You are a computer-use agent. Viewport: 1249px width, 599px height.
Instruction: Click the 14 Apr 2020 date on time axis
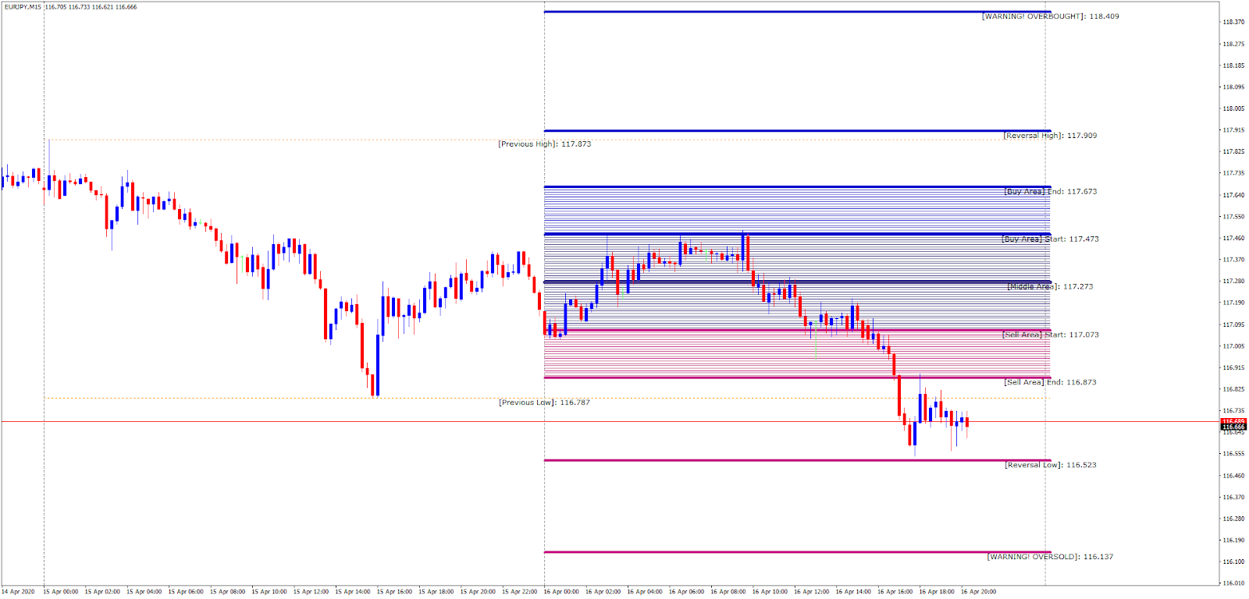pos(18,592)
